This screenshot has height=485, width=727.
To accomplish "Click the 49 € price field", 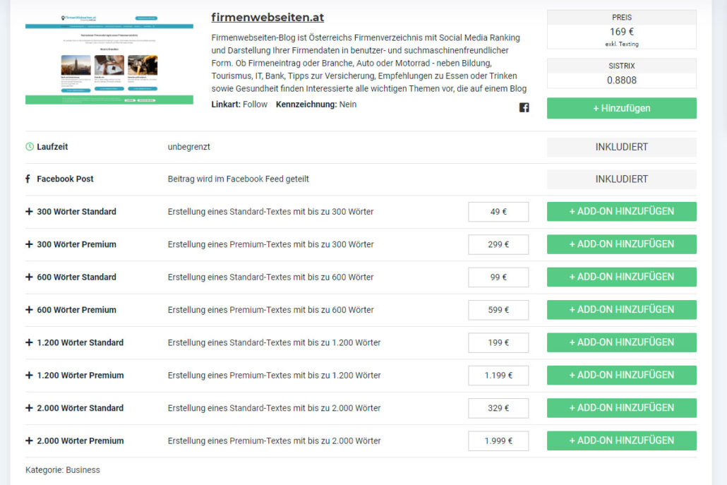I will [498, 212].
